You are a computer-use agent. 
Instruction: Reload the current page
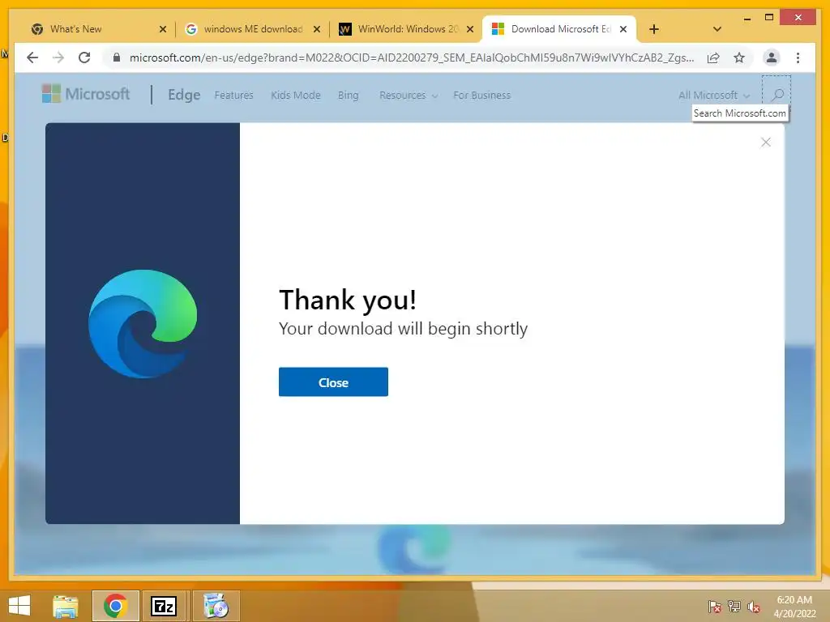coord(84,58)
